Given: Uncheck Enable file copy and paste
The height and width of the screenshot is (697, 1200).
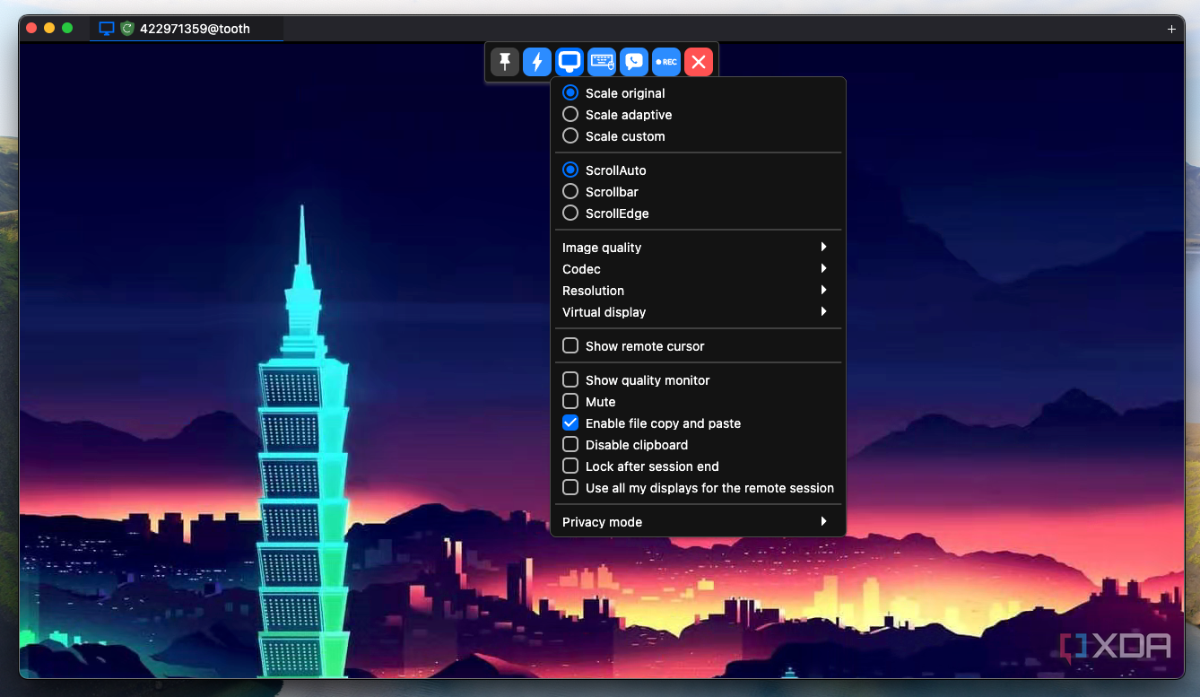Looking at the screenshot, I should (x=570, y=423).
